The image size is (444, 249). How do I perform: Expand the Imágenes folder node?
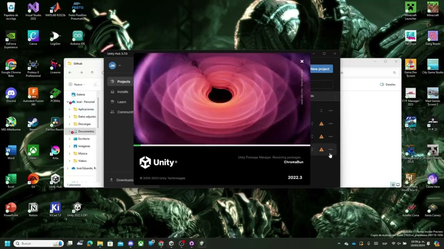point(69,146)
